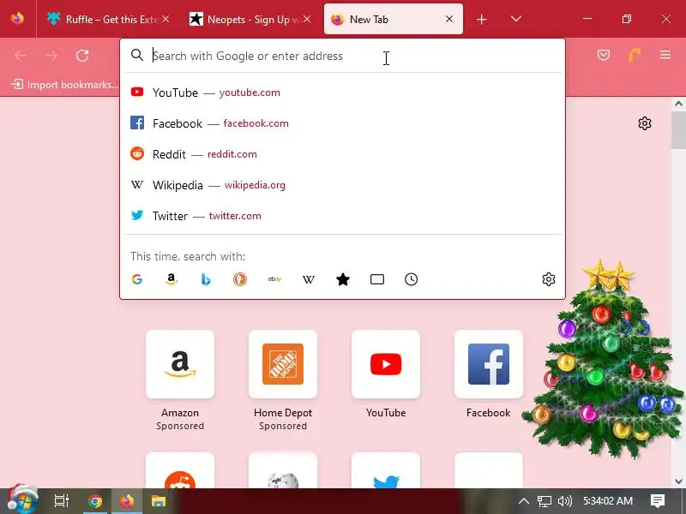This screenshot has height=514, width=686.
Task: Select the New Tab tab
Action: pyautogui.click(x=393, y=19)
